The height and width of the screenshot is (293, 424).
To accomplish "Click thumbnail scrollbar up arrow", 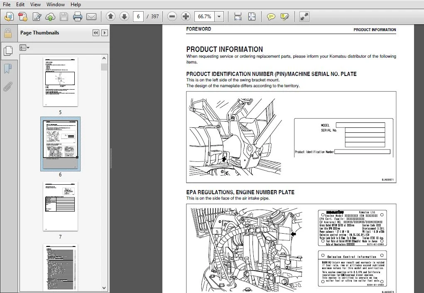I will pyautogui.click(x=104, y=58).
